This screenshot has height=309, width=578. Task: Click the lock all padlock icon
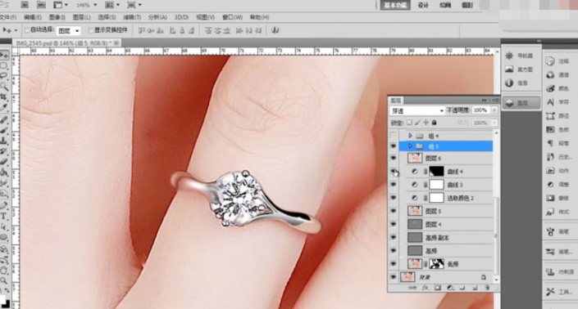coord(435,123)
